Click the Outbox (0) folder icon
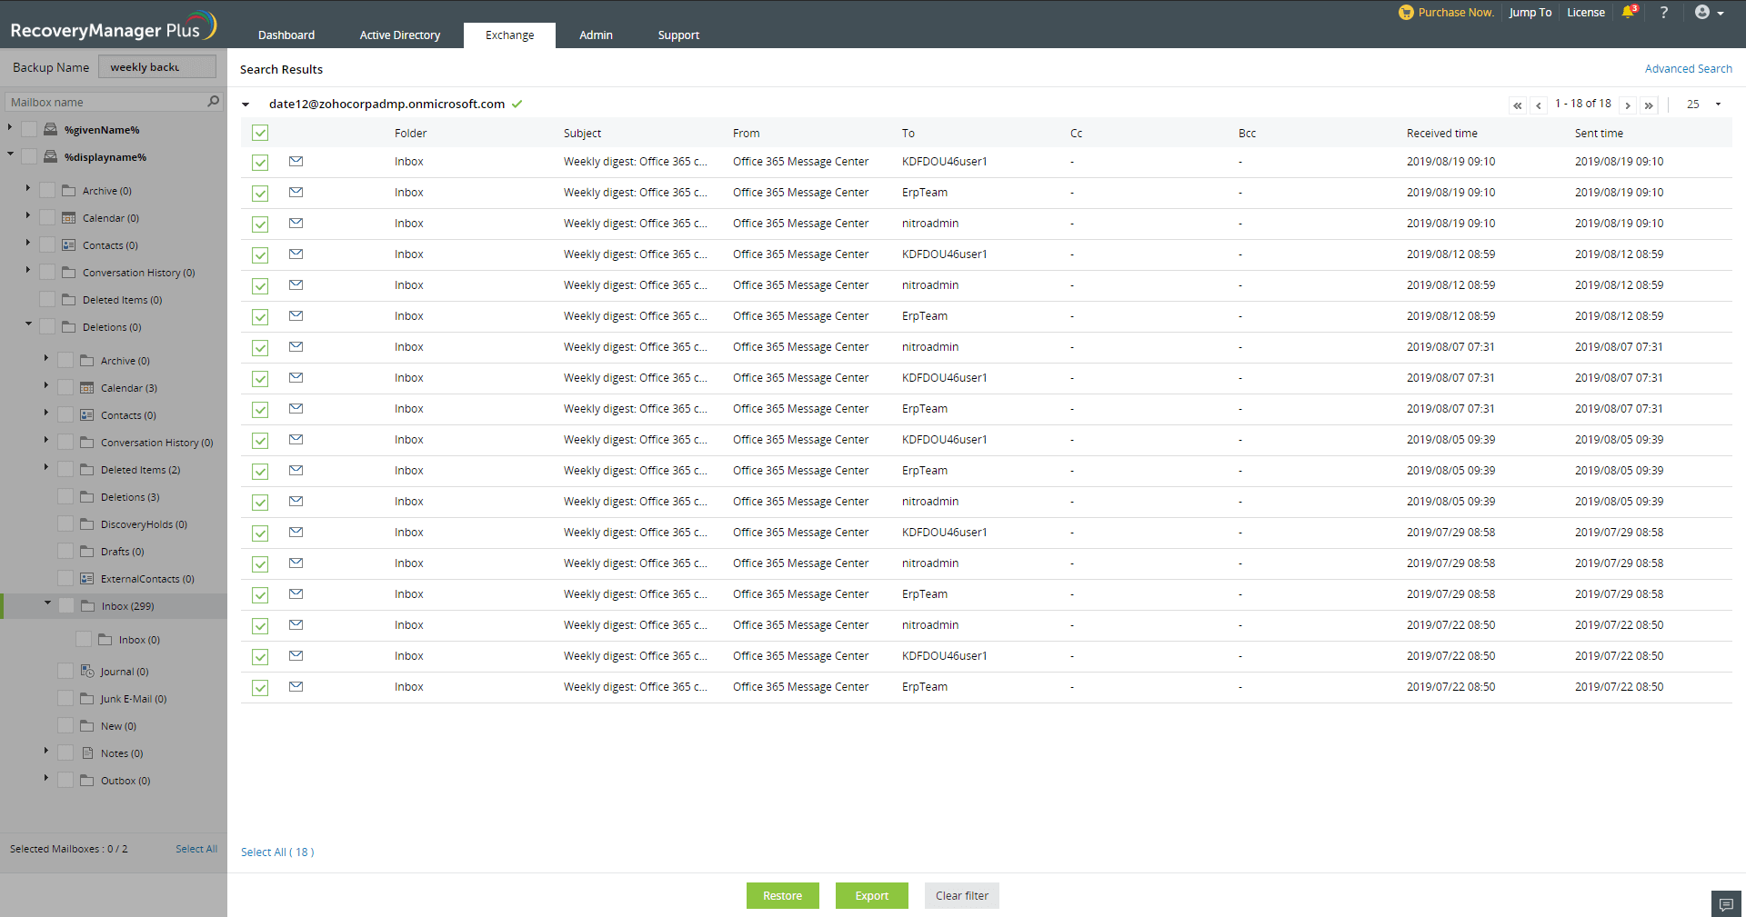 pos(87,781)
